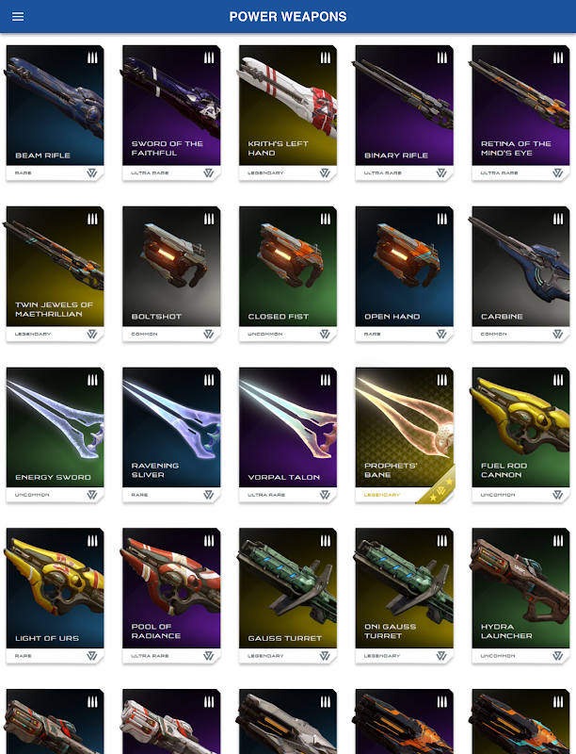Click ammo icon on Beam Rifle card

[x=92, y=58]
